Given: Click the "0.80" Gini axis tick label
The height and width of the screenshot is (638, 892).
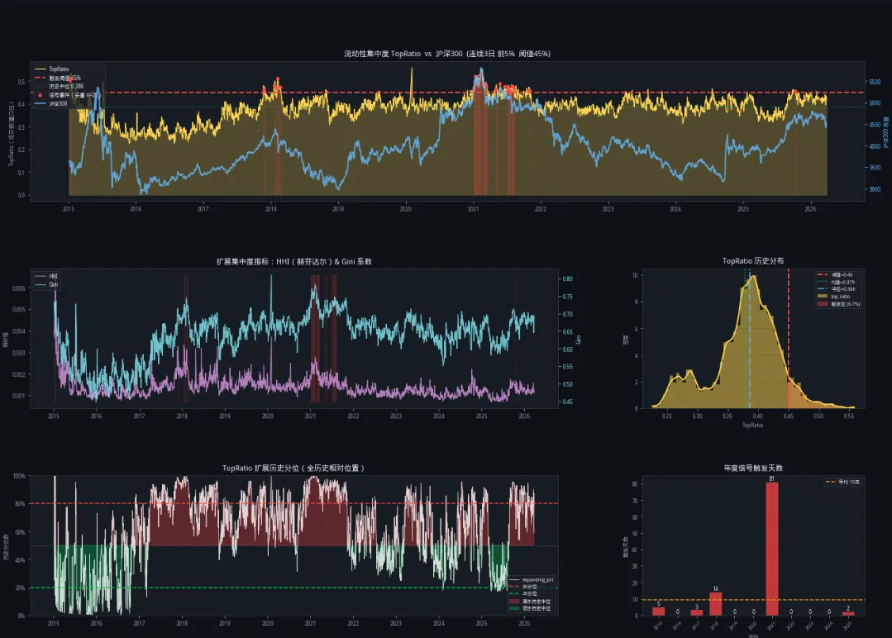Looking at the screenshot, I should pos(567,279).
